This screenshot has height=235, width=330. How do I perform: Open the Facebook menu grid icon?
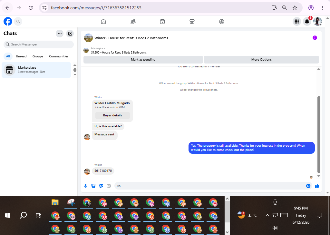click(297, 21)
